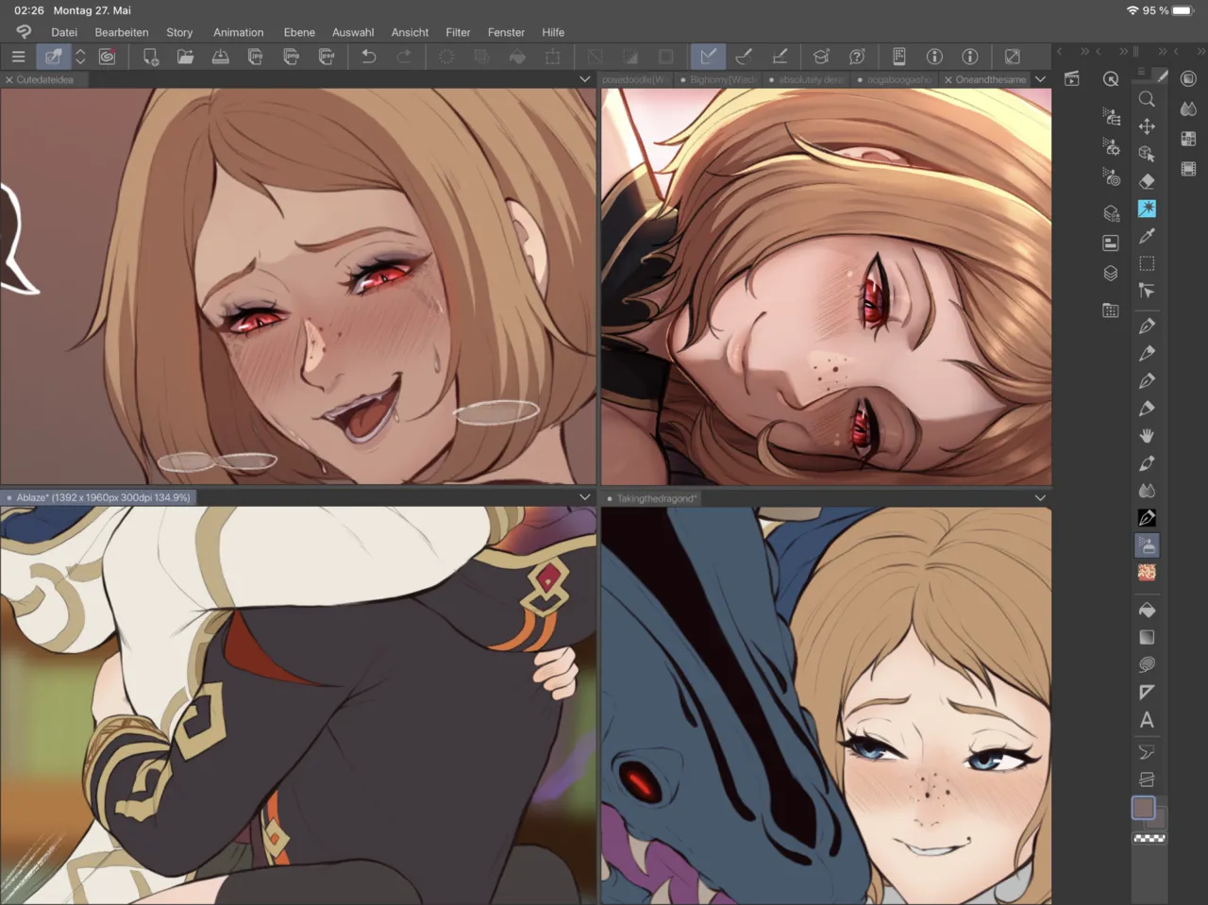The width and height of the screenshot is (1208, 905).
Task: Select the Fill bucket tool
Action: [x=1147, y=610]
